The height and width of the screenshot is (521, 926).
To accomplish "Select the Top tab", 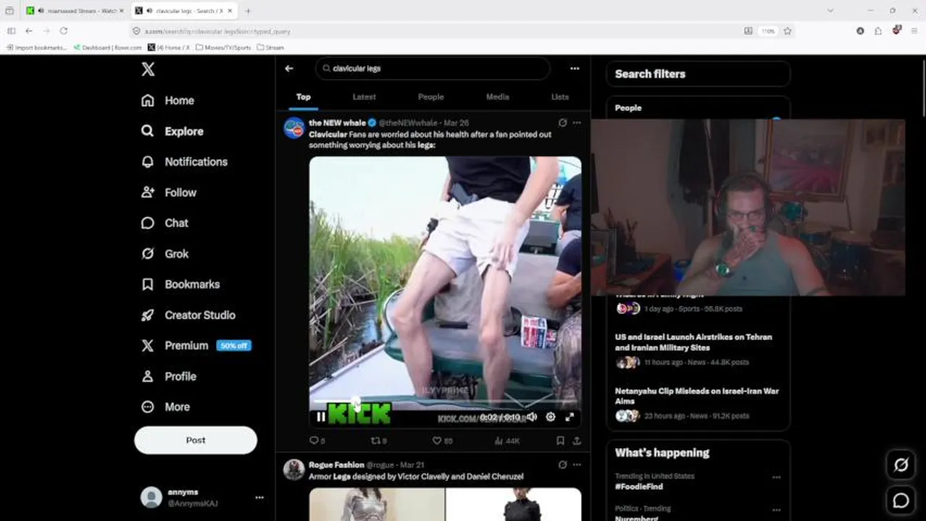I will pos(304,97).
